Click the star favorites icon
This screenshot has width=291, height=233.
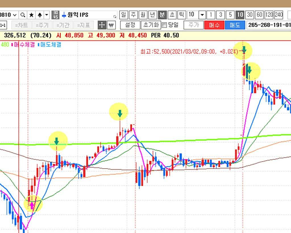[x=31, y=15]
